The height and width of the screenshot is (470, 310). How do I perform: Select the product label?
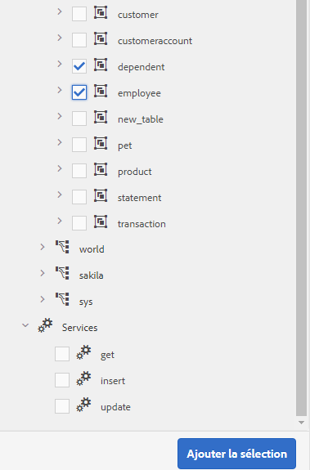pos(135,172)
